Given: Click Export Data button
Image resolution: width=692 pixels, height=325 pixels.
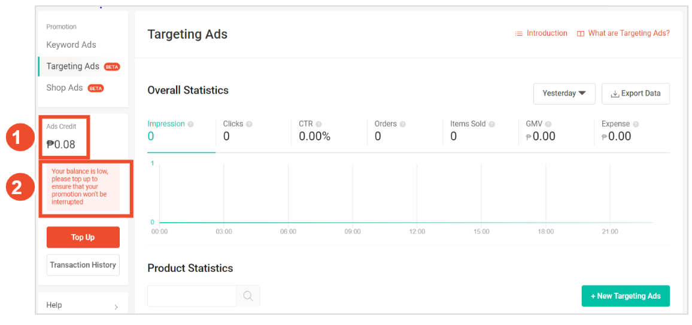Looking at the screenshot, I should click(x=635, y=94).
